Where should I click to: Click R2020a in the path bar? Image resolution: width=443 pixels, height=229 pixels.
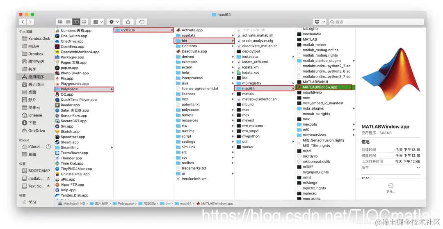coord(147,204)
